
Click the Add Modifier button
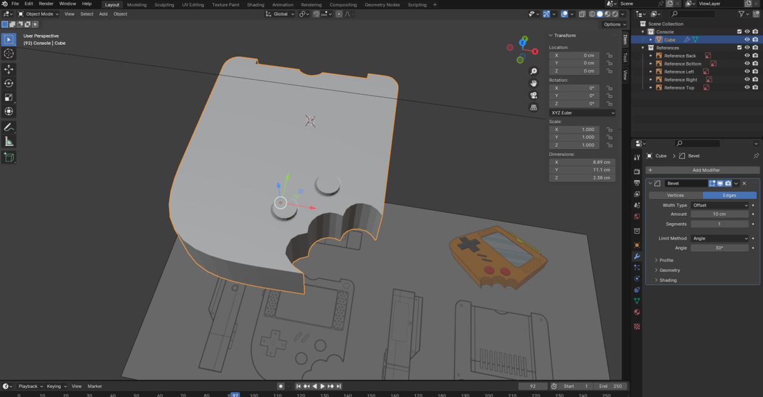(706, 170)
